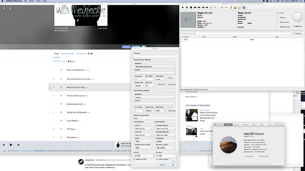Click Browse button in HQPlayer
Viewport: 305px width, 171px height.
pos(298,34)
